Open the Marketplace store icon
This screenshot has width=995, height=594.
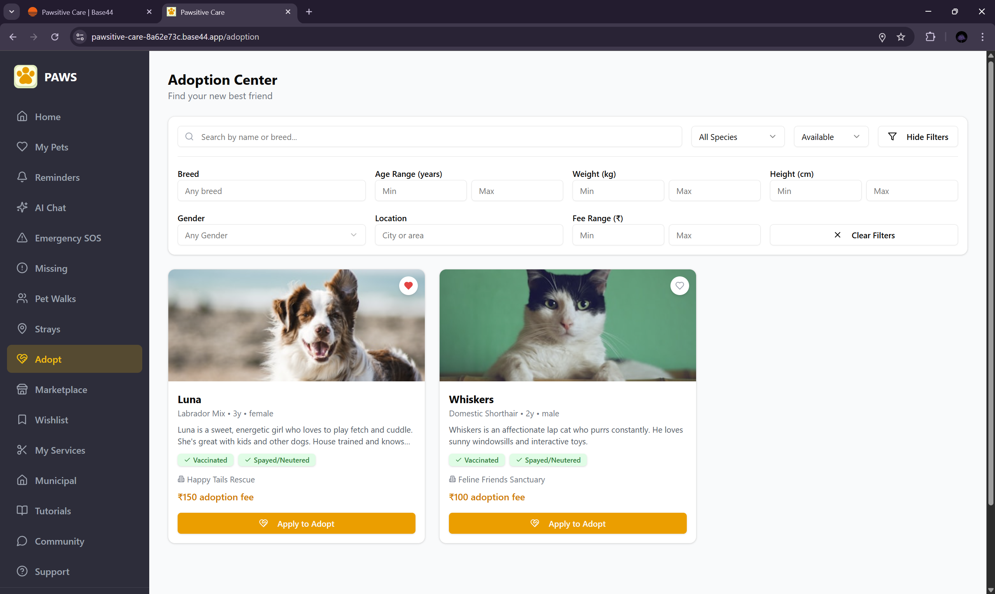22,389
